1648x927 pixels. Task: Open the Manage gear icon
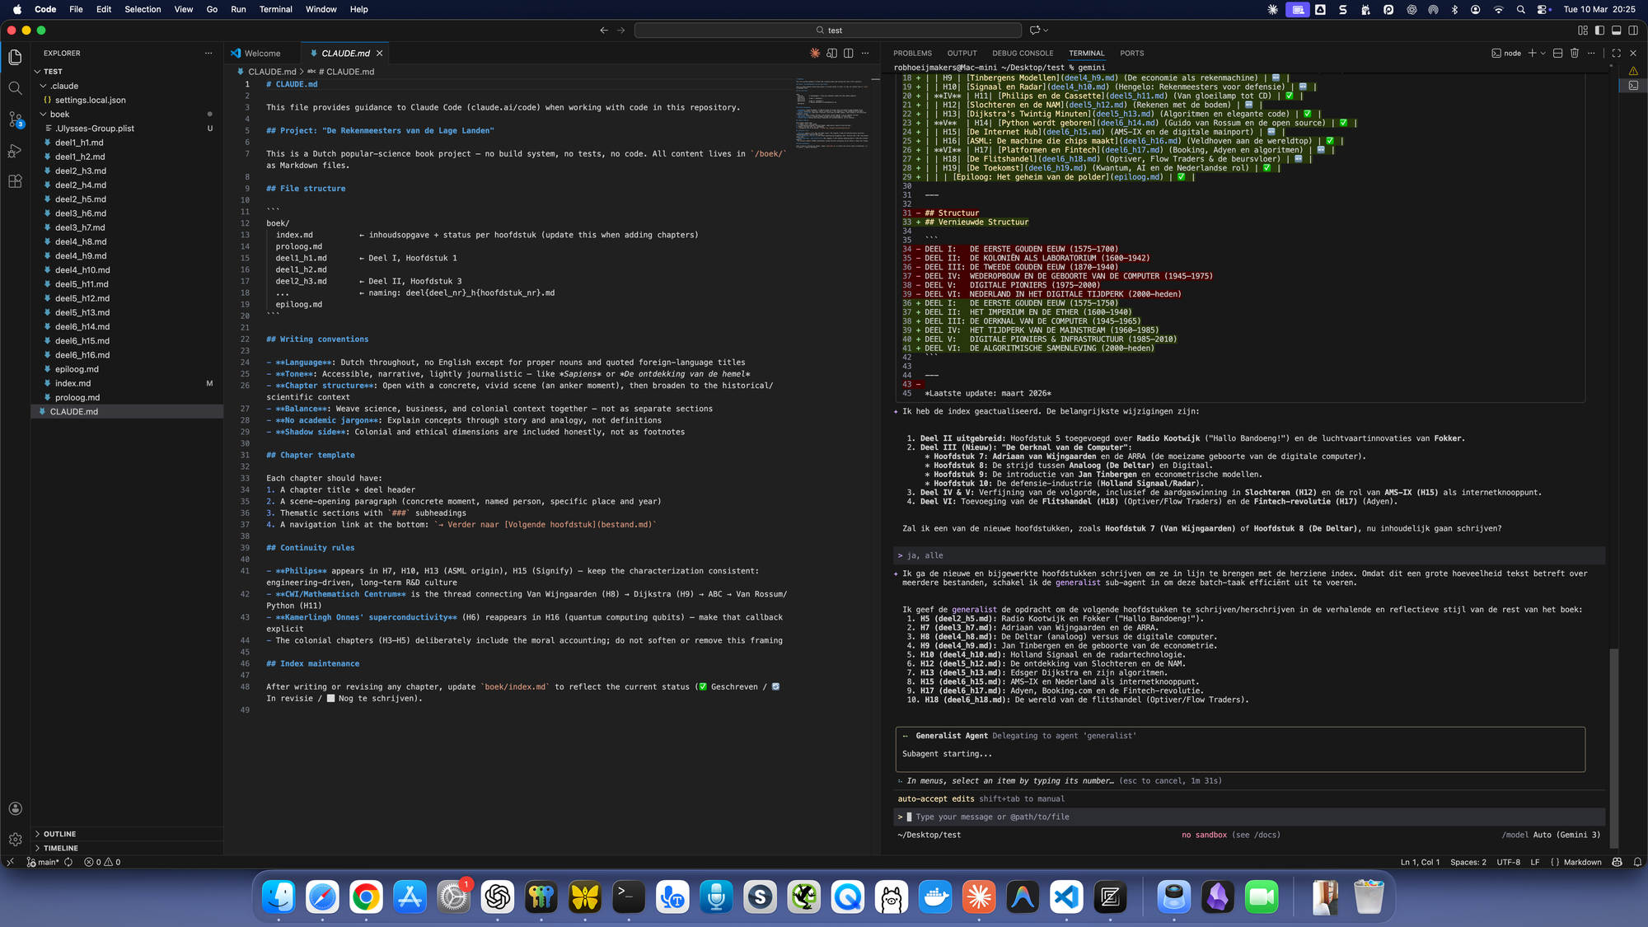tap(15, 840)
